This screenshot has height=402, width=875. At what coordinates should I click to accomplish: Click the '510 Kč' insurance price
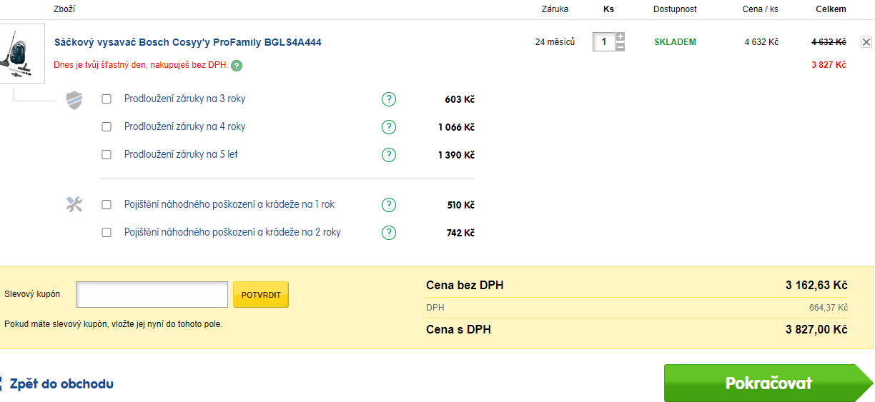coord(461,205)
